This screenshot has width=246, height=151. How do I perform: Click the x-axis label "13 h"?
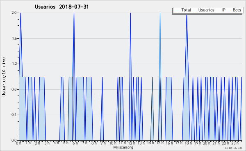point(141,143)
